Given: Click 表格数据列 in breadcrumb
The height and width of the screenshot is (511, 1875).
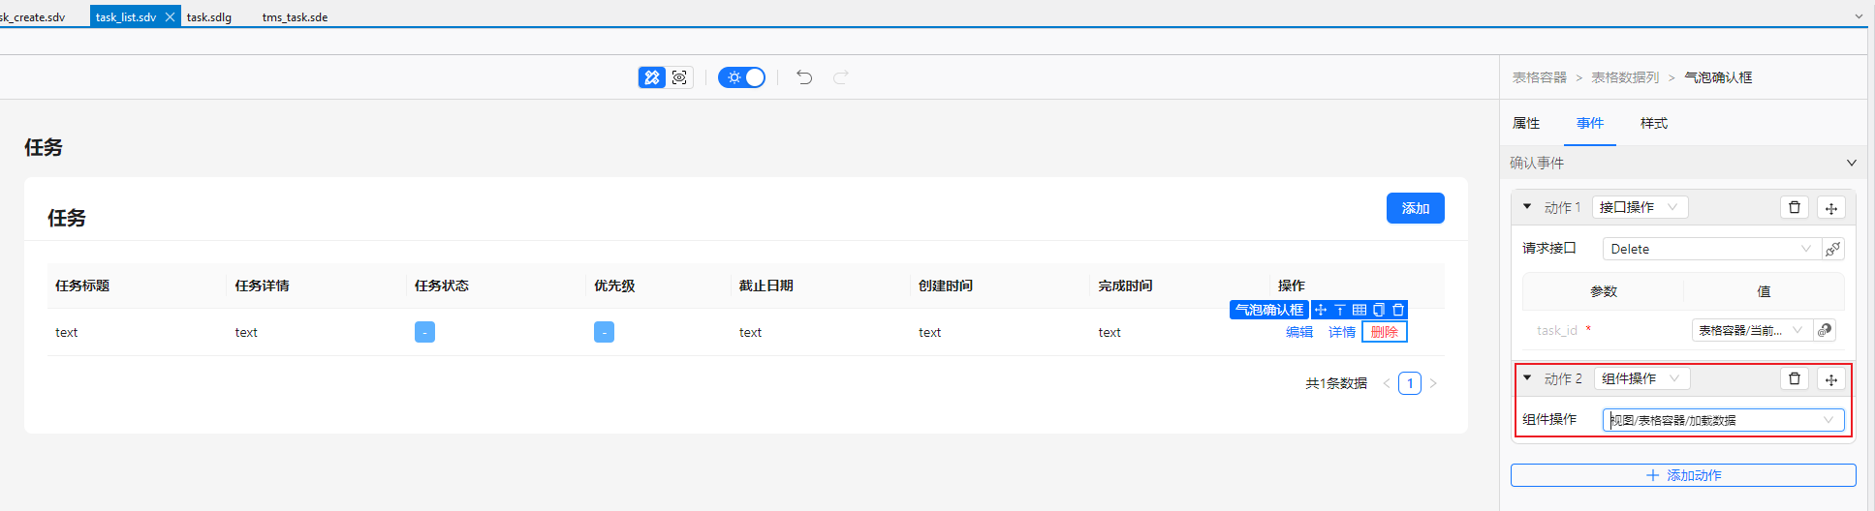Looking at the screenshot, I should click(1625, 77).
